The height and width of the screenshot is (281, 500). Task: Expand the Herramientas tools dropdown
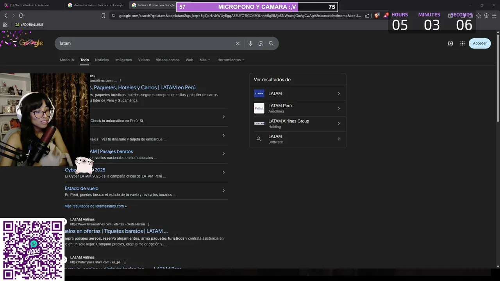coord(231,60)
